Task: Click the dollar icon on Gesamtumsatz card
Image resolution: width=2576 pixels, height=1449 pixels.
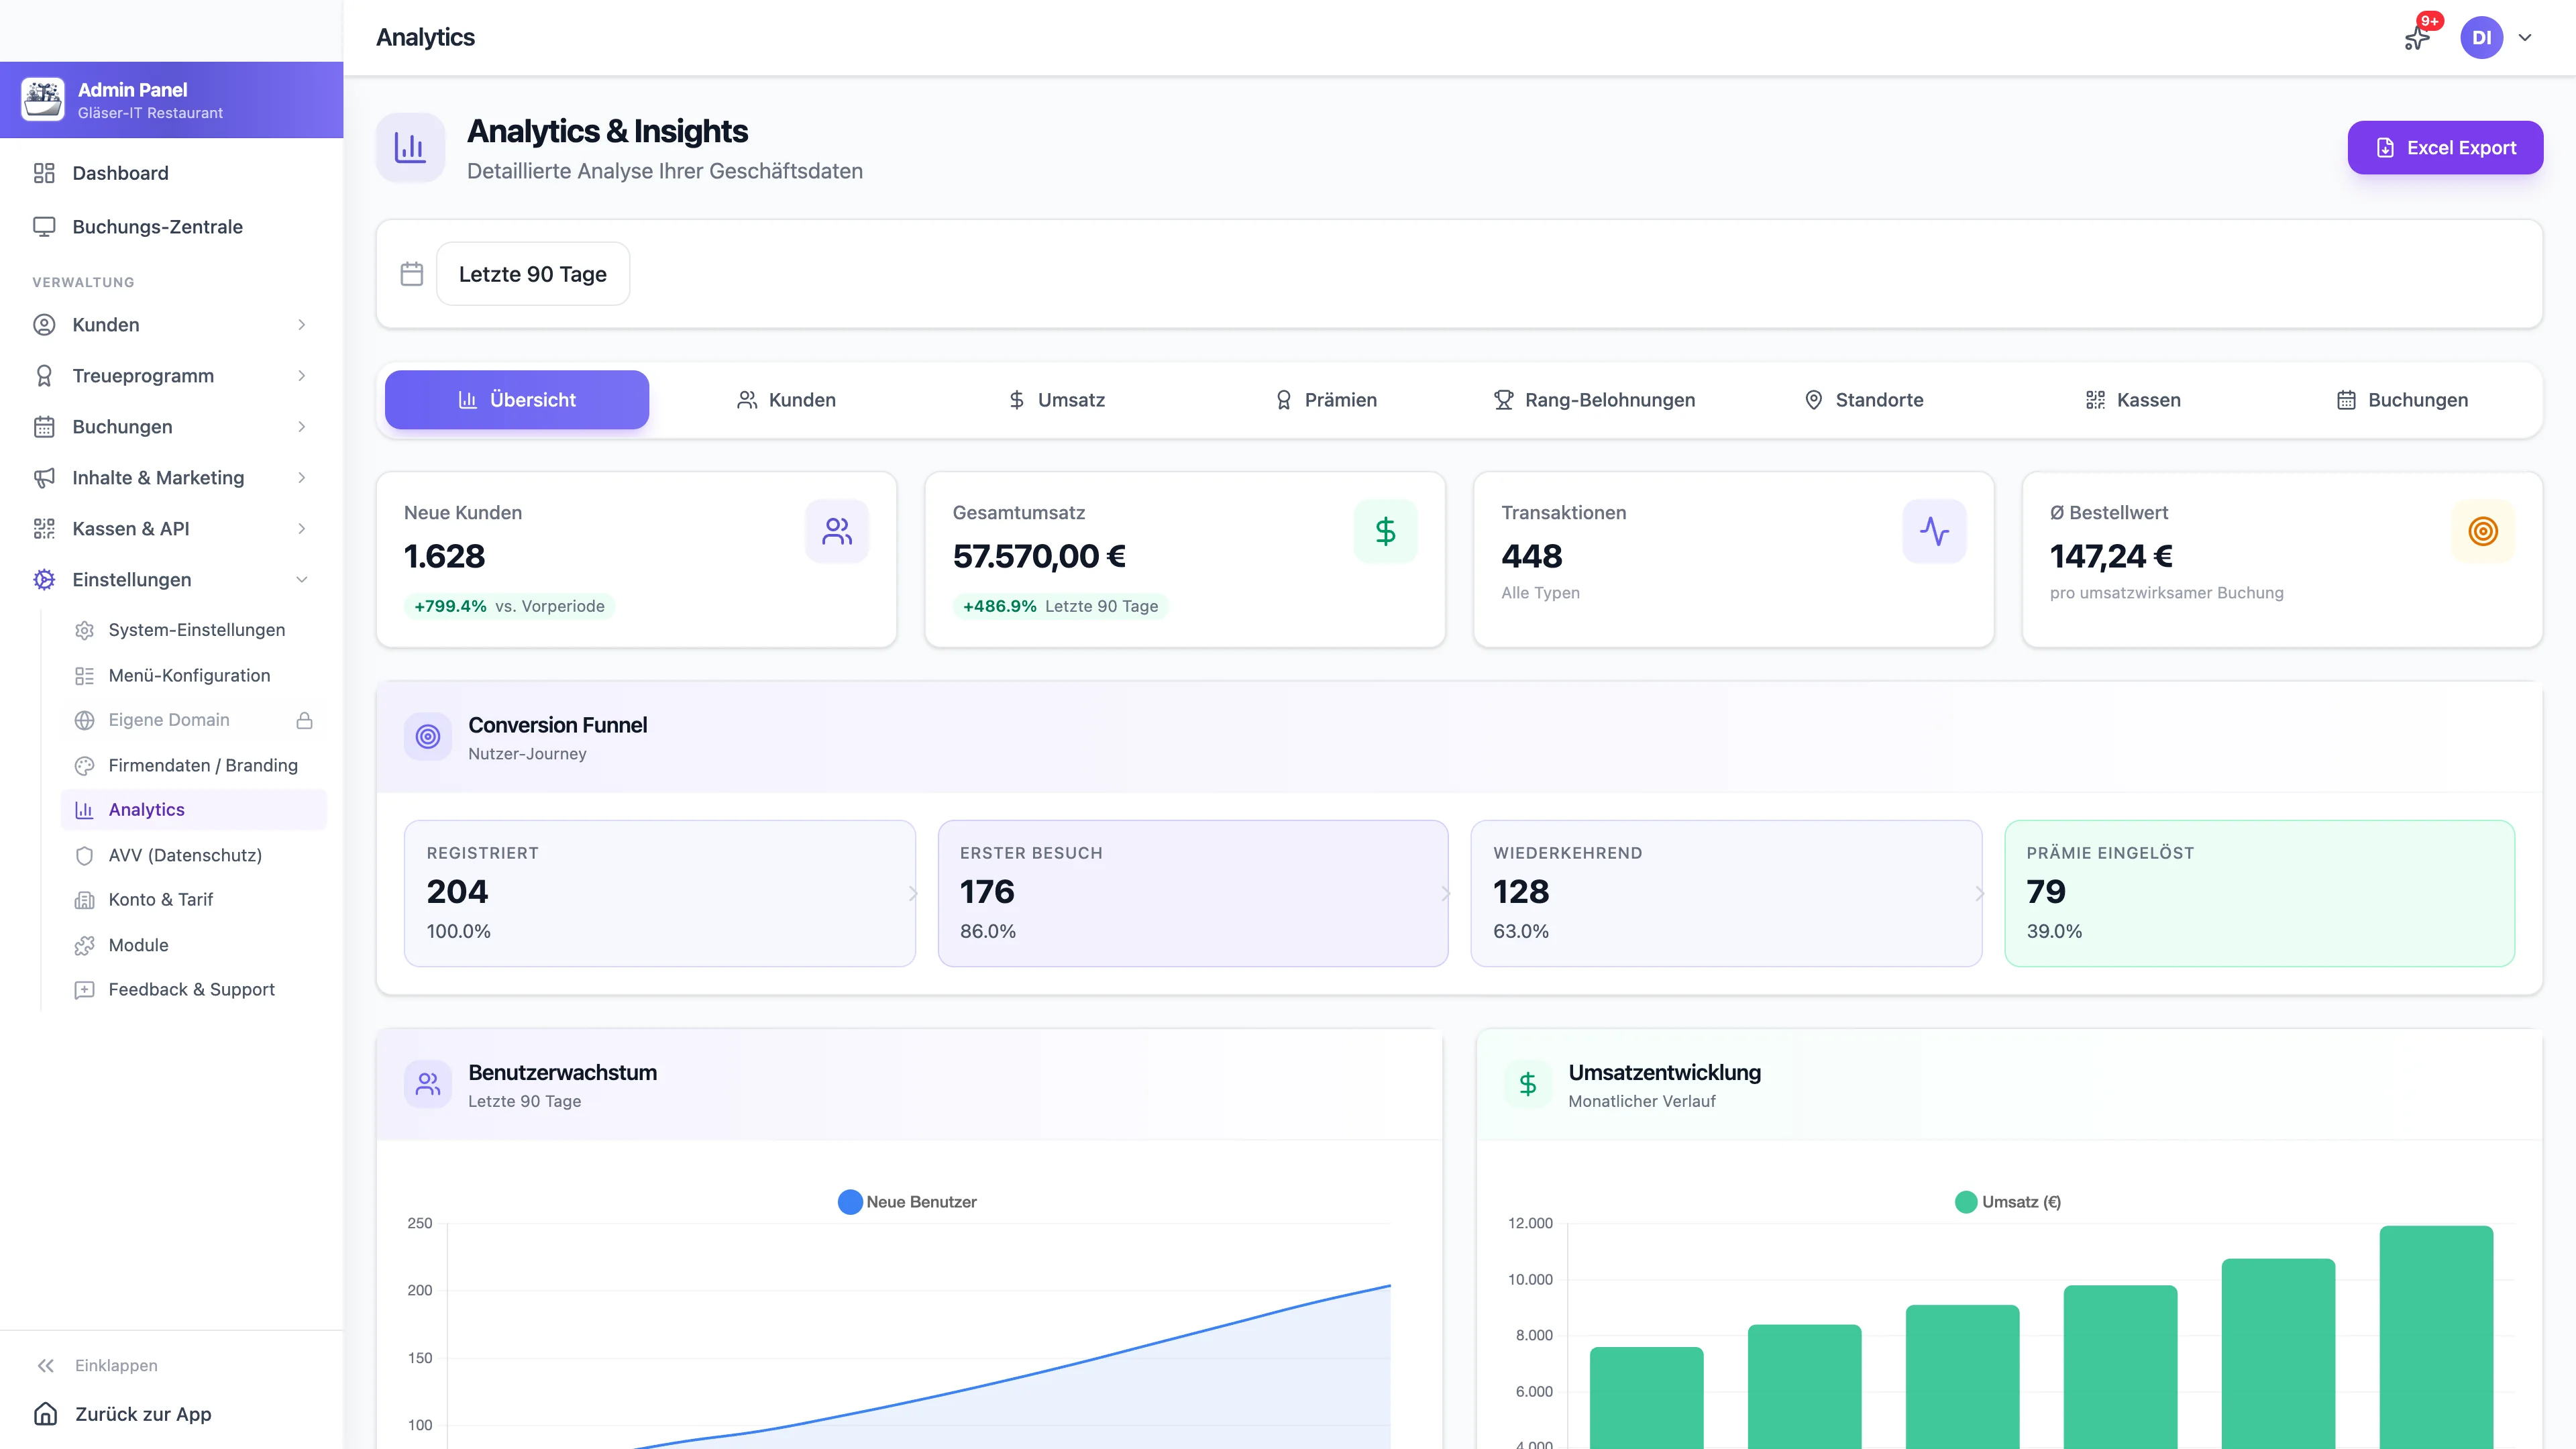Action: [x=1385, y=531]
